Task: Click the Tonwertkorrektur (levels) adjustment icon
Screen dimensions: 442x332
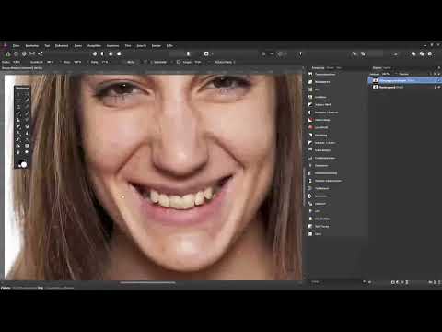Action: [x=310, y=75]
